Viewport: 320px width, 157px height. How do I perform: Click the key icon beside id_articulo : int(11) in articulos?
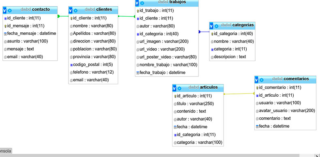point(175,96)
